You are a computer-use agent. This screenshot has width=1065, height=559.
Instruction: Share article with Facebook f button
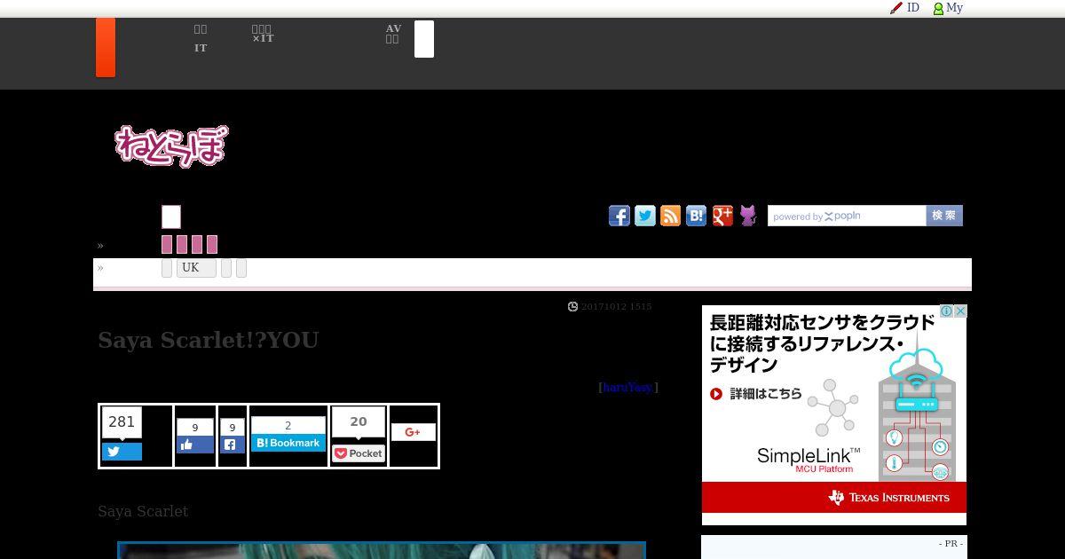232,445
